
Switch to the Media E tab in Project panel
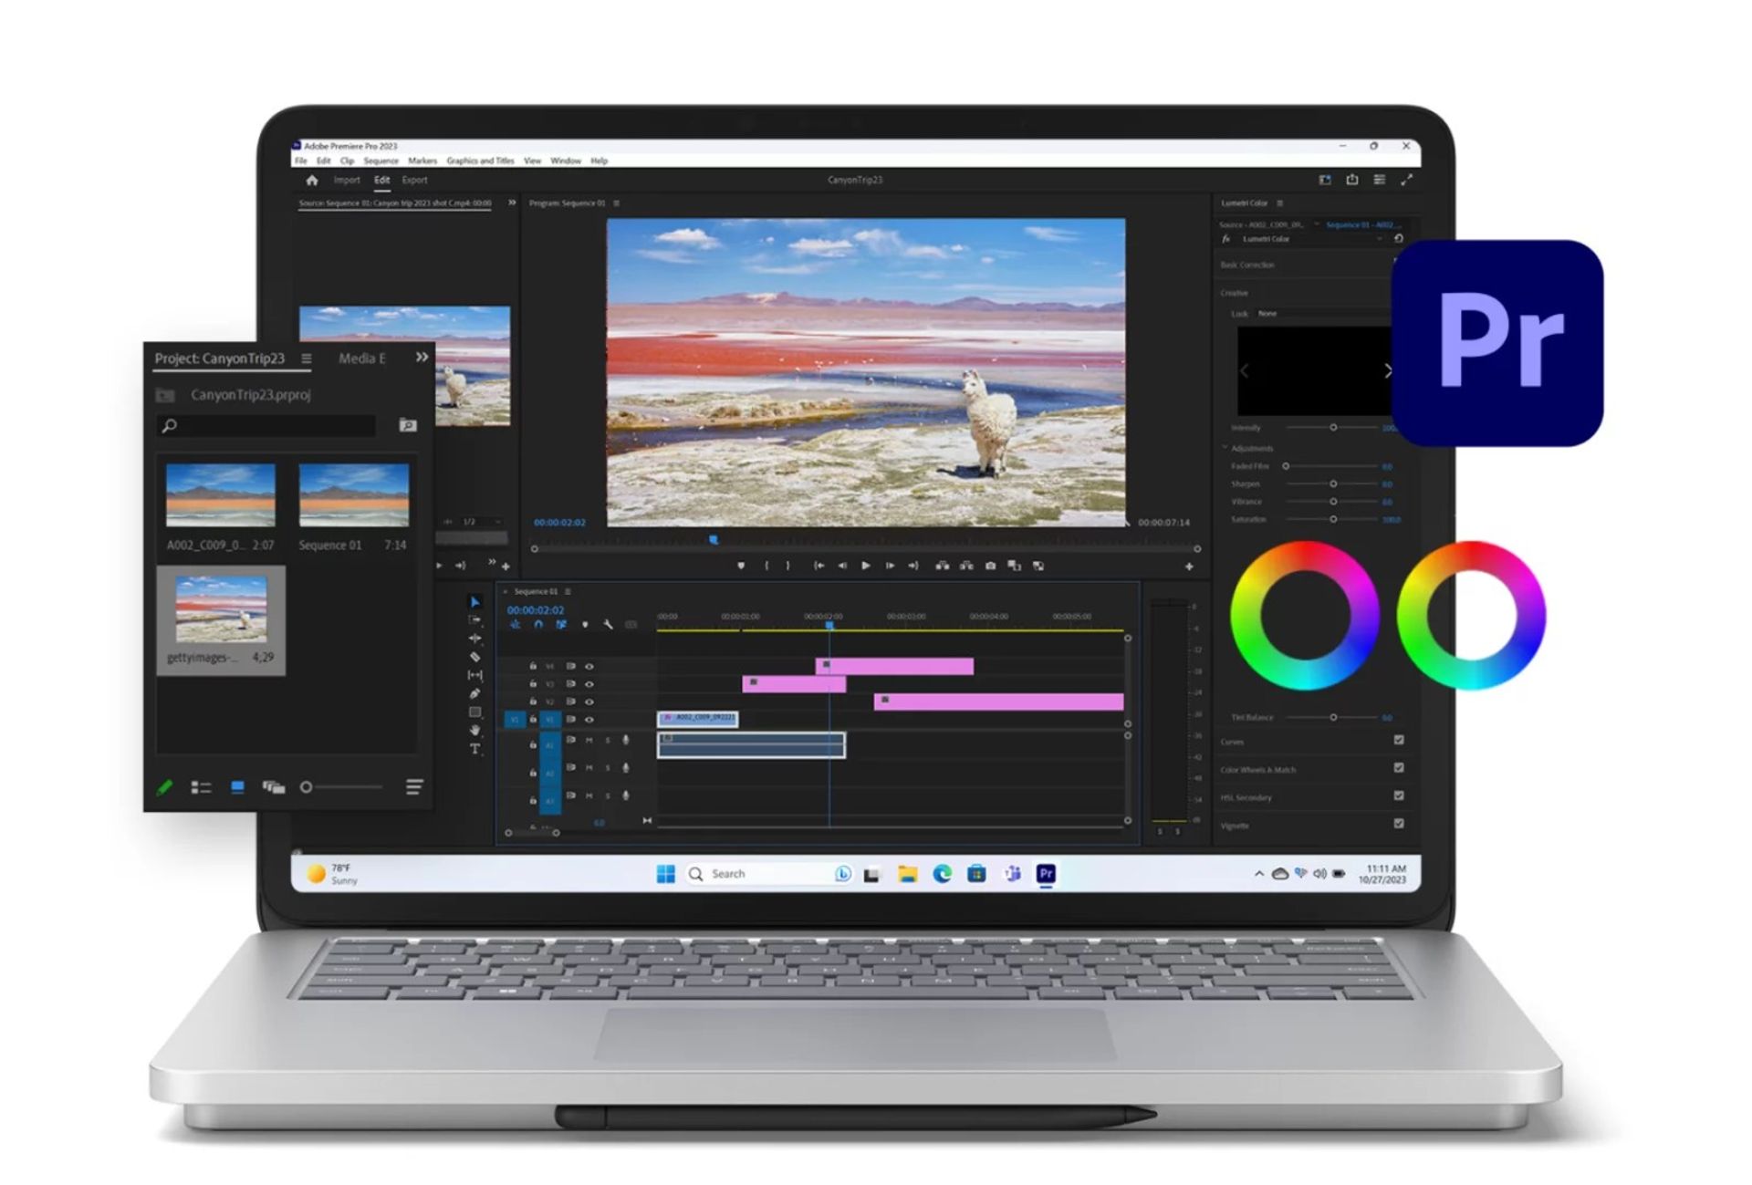coord(362,359)
